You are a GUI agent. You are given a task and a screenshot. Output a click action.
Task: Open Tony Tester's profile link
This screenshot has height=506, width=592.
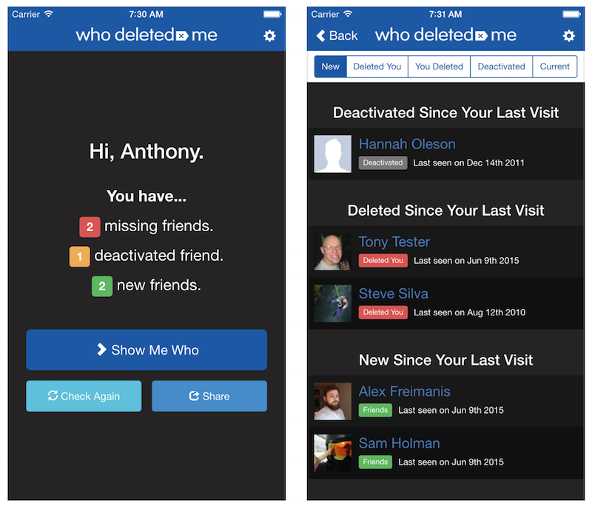[394, 242]
